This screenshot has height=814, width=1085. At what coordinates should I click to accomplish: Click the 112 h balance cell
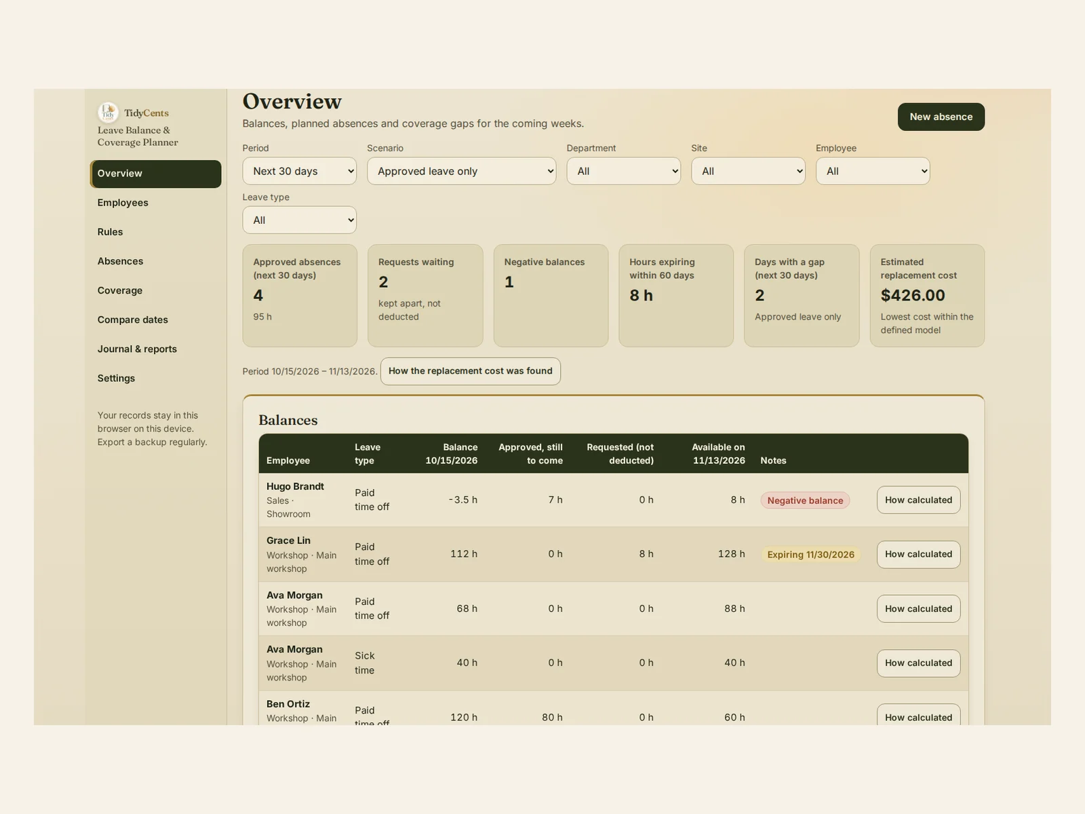click(x=464, y=554)
